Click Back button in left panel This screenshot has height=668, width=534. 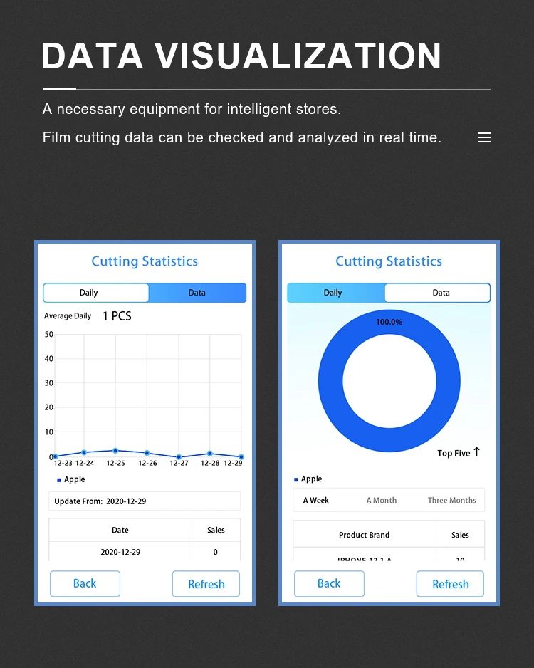(85, 584)
